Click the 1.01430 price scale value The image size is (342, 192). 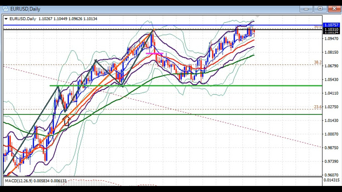[x=331, y=121]
